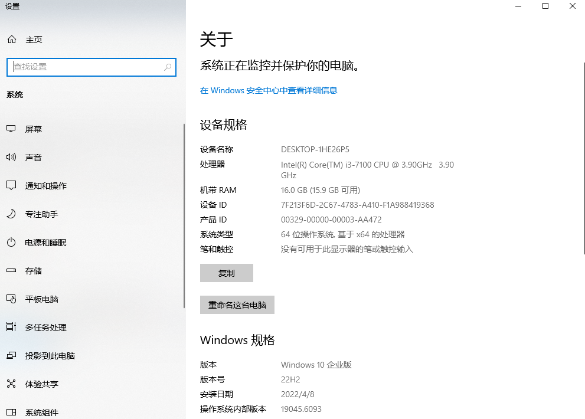Image resolution: width=585 pixels, height=419 pixels.
Task: Close the Settings window
Action: click(573, 6)
